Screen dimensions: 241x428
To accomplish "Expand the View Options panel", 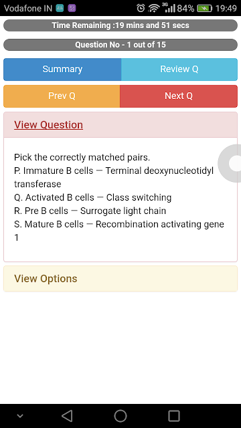I will (120, 278).
